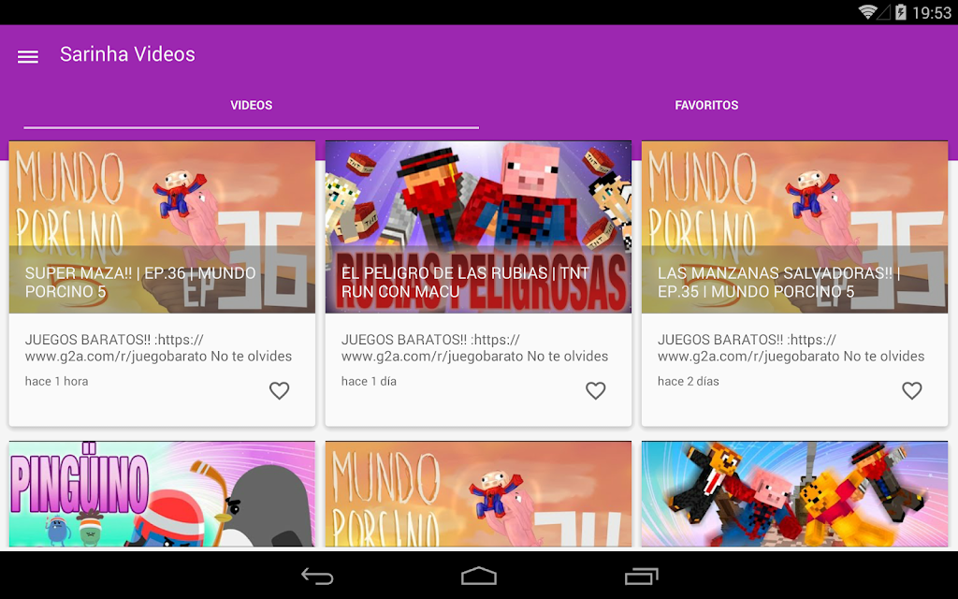Tap the Android home button
958x599 pixels.
[x=479, y=576]
